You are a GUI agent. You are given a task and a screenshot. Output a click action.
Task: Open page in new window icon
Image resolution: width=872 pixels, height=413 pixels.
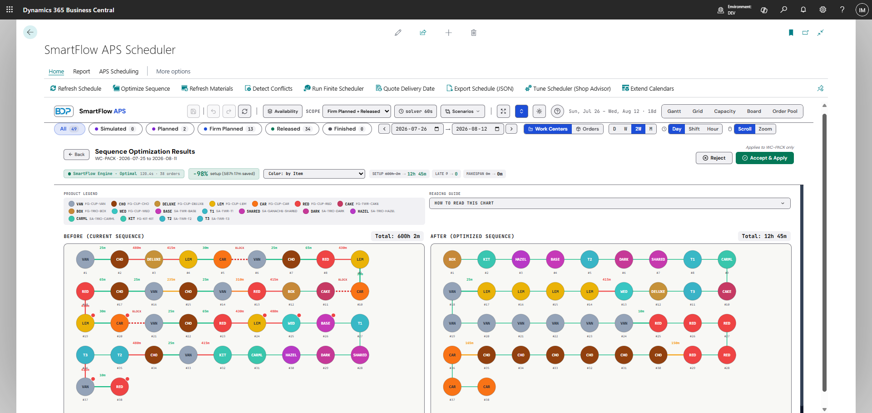[x=806, y=33]
